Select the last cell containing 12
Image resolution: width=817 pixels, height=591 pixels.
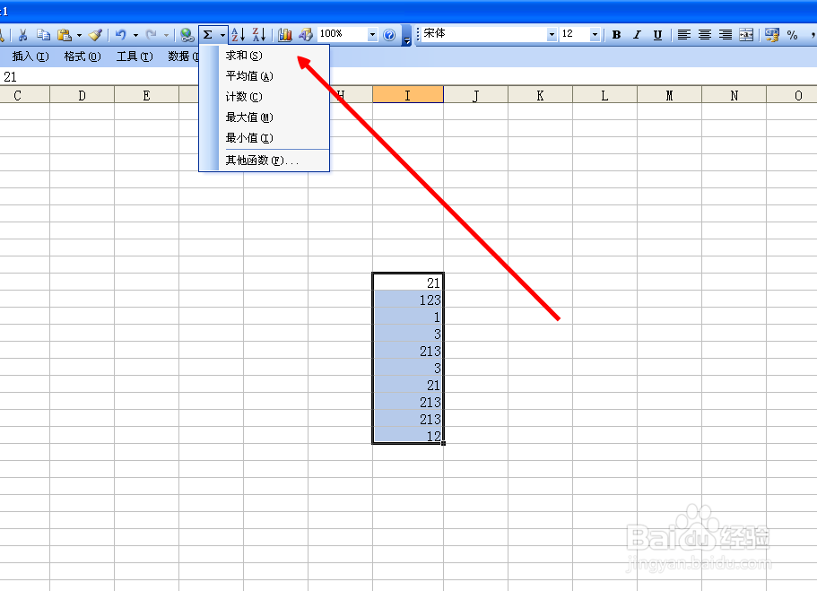pos(408,435)
